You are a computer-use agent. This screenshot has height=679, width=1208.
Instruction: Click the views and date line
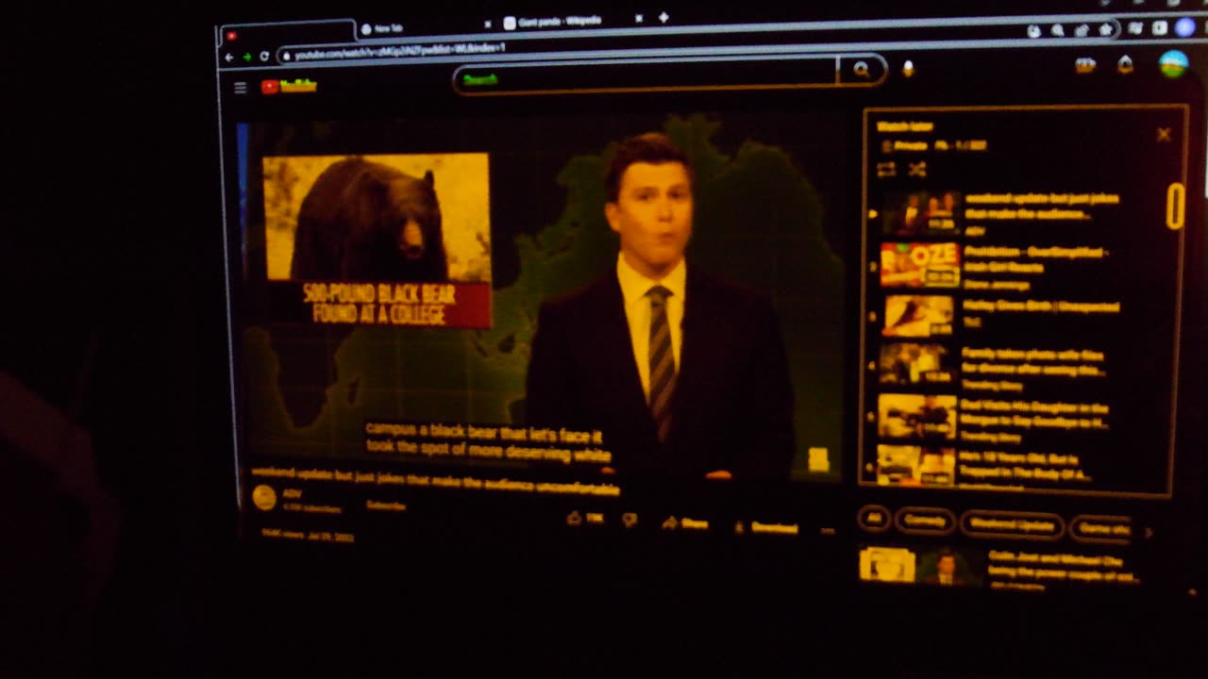(309, 535)
